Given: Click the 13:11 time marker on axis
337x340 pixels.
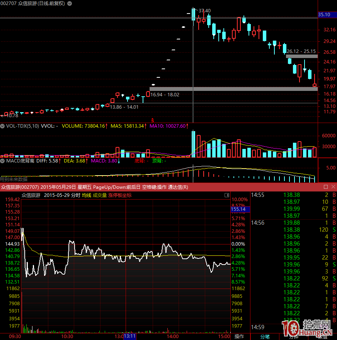Looking at the screenshot, I should pyautogui.click(x=129, y=337).
